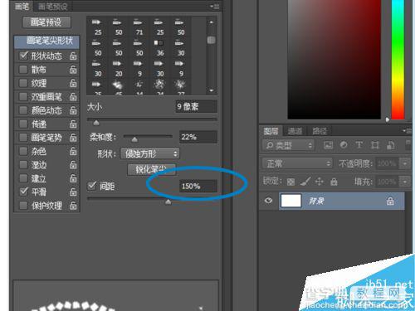
Task: Click the type layer filter icon
Action: pyautogui.click(x=359, y=145)
